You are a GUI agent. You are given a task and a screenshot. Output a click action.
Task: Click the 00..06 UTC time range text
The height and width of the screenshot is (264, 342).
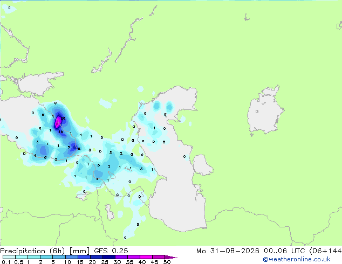coord(284,251)
